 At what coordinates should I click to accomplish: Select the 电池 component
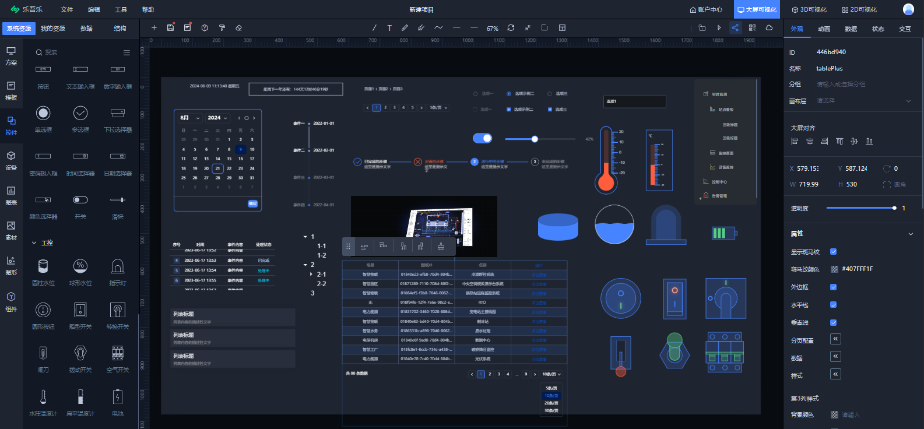tap(118, 402)
